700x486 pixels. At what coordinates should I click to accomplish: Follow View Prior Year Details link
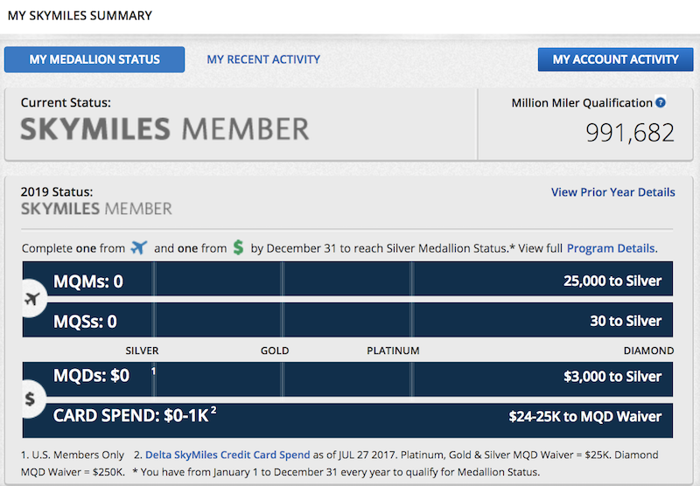point(613,192)
